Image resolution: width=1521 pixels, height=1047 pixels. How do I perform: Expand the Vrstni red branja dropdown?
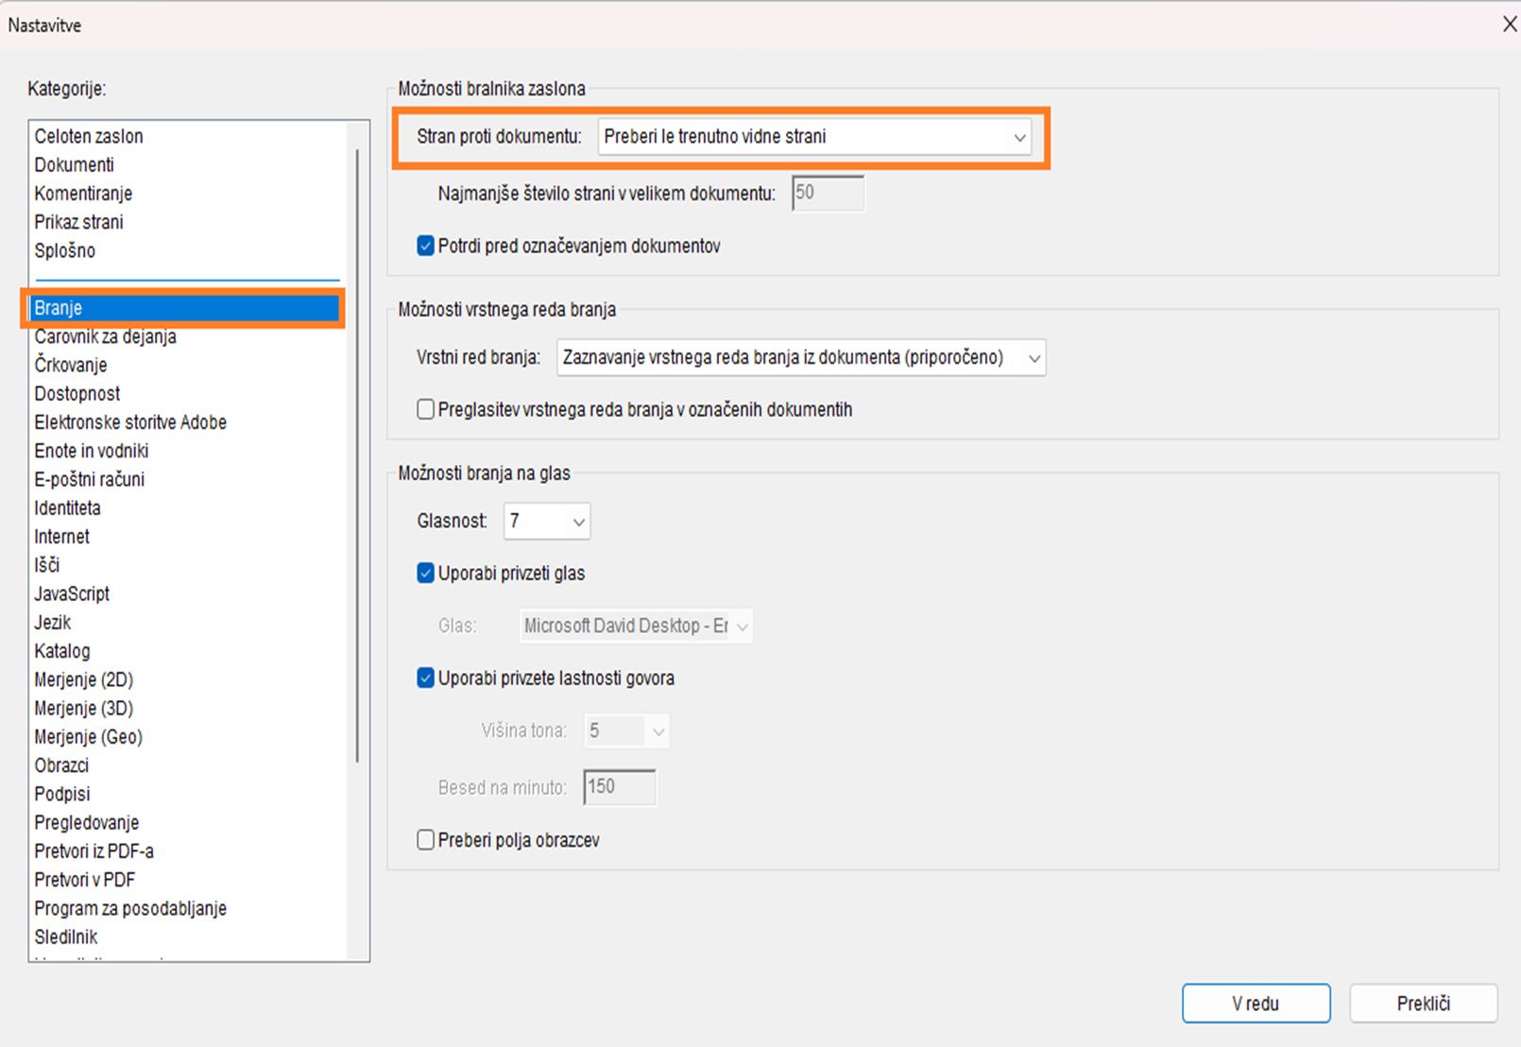point(801,358)
